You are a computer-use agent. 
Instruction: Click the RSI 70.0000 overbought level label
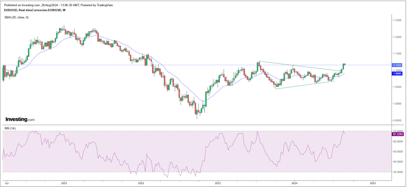tap(398, 131)
